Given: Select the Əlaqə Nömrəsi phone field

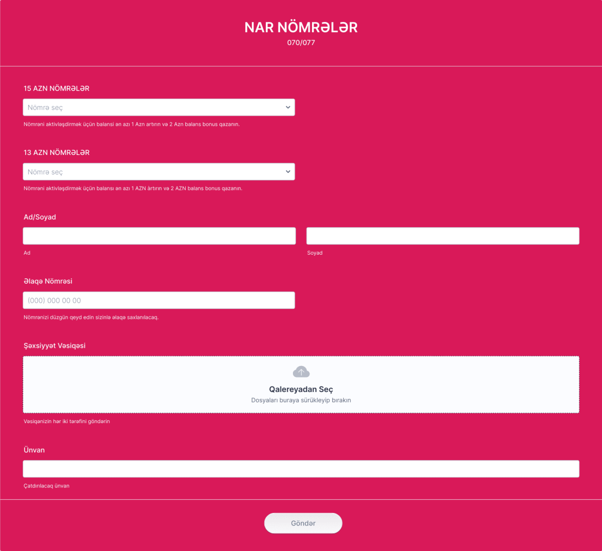Looking at the screenshot, I should pyautogui.click(x=159, y=300).
